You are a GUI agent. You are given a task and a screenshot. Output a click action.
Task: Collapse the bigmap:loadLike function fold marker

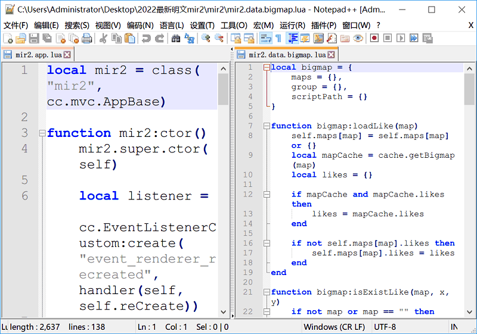[x=267, y=126]
